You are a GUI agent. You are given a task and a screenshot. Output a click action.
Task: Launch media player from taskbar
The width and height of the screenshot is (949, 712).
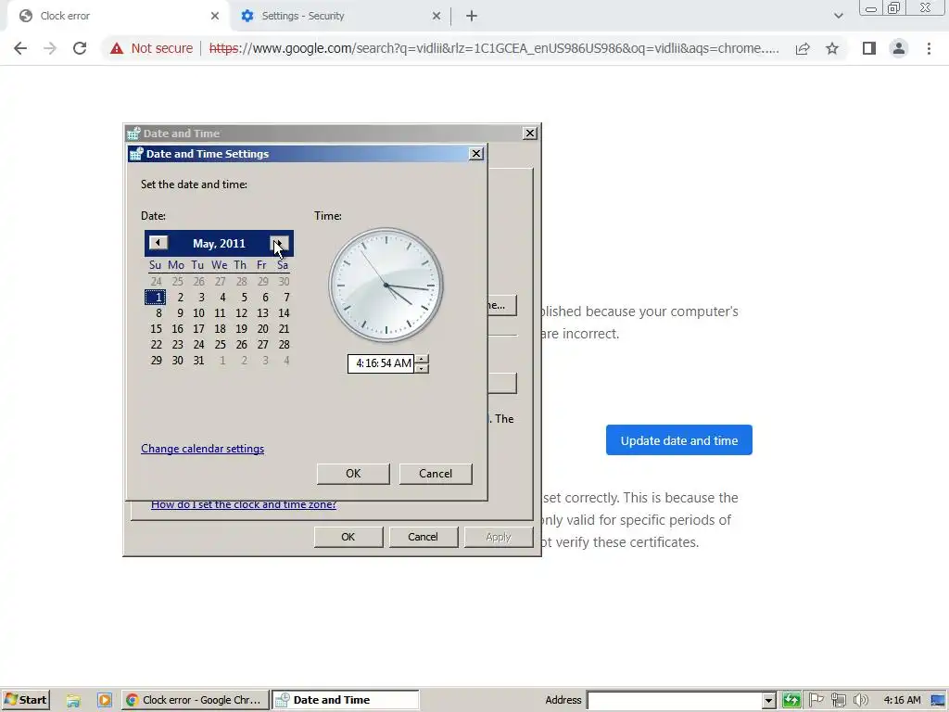104,701
